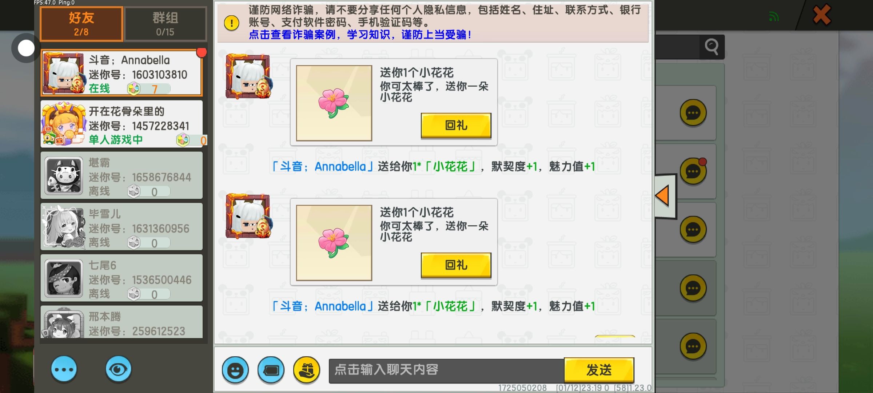The width and height of the screenshot is (873, 393).
Task: Focus the chat input field 点击输入聊天内容
Action: point(447,370)
